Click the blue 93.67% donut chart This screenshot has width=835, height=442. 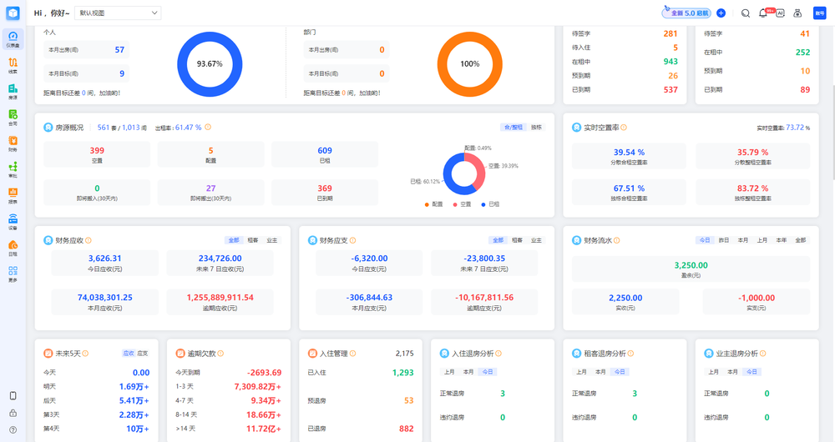(210, 64)
